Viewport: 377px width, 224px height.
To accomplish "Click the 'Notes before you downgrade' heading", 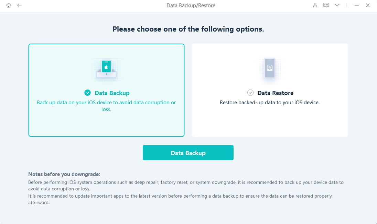I will (64, 174).
